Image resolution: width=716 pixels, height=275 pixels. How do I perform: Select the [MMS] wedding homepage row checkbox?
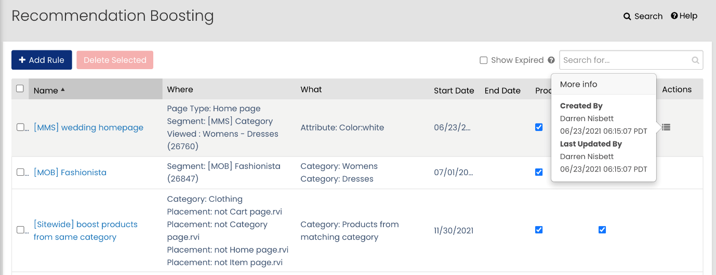pyautogui.click(x=20, y=127)
